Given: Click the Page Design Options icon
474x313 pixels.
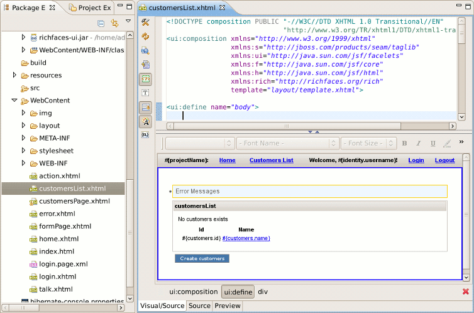Looking at the screenshot, I should [146, 50].
